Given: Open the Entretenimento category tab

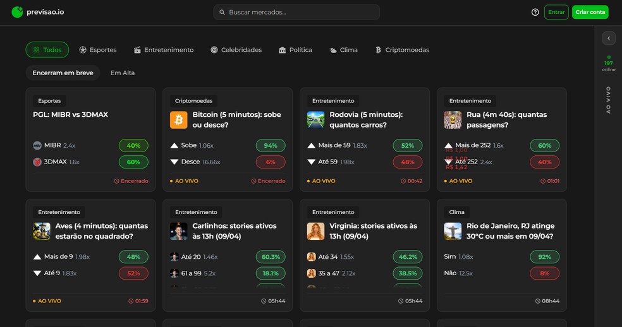Looking at the screenshot, I should 164,50.
